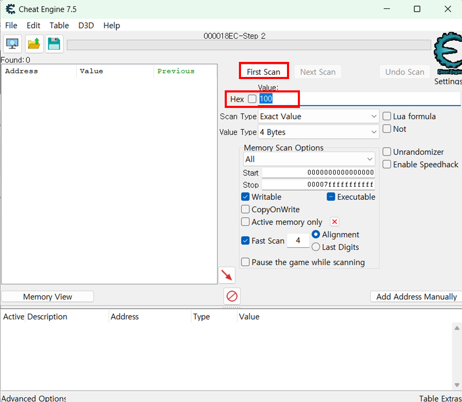Expand the Memory Scan Options All dropdown
Image resolution: width=462 pixels, height=402 pixels.
tap(309, 159)
